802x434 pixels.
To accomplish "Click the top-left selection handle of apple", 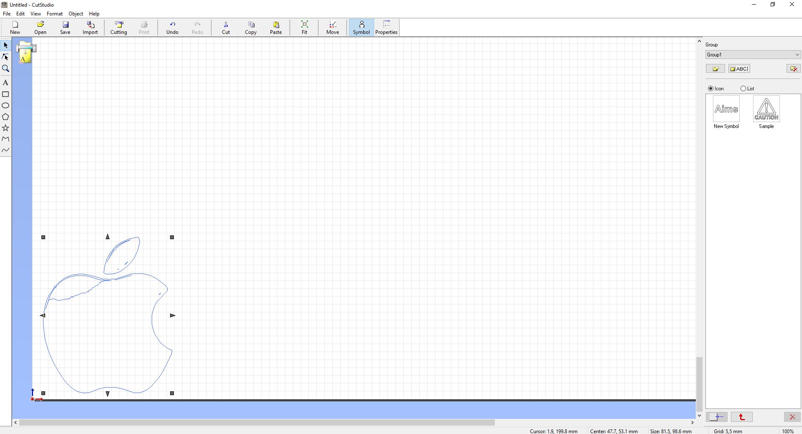I will click(43, 237).
